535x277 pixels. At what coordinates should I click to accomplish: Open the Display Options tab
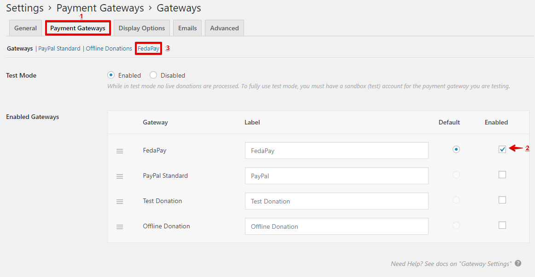coord(142,28)
